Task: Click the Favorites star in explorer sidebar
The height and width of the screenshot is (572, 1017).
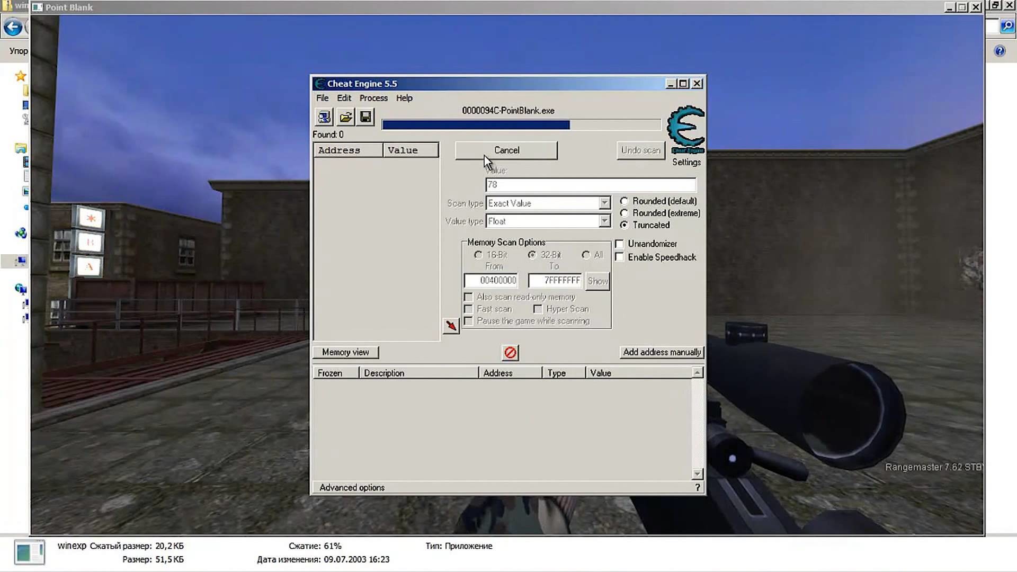Action: pyautogui.click(x=21, y=76)
